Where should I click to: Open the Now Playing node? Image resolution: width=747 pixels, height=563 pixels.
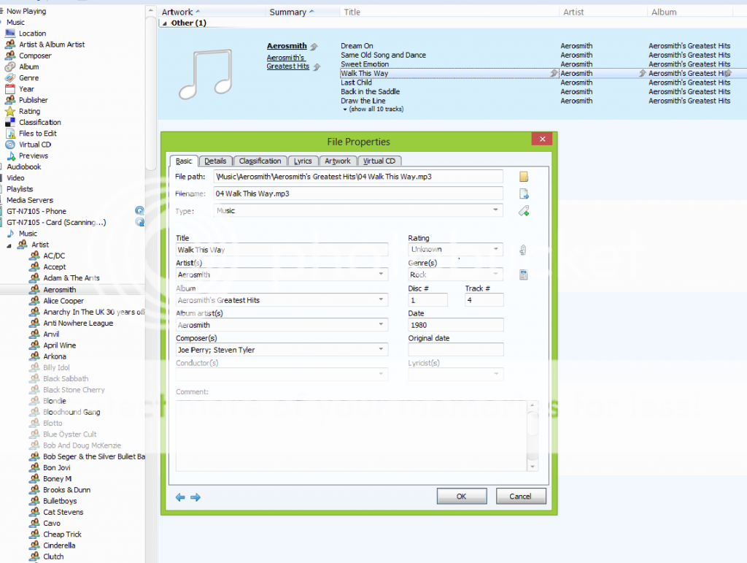pos(26,11)
